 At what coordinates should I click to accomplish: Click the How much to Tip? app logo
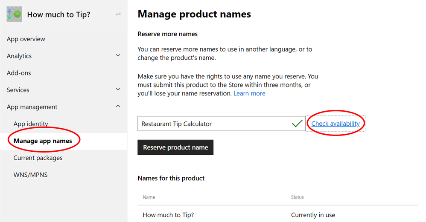(x=15, y=14)
